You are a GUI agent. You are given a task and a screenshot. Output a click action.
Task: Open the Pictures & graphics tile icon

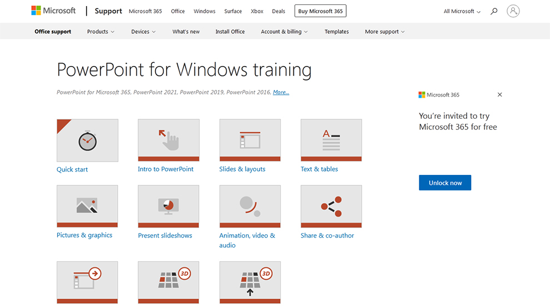click(x=87, y=206)
